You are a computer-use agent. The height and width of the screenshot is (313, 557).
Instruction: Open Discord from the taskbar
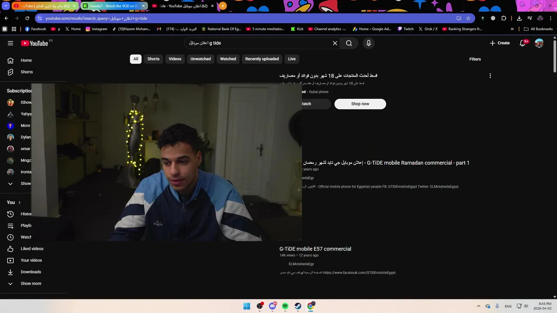272,306
